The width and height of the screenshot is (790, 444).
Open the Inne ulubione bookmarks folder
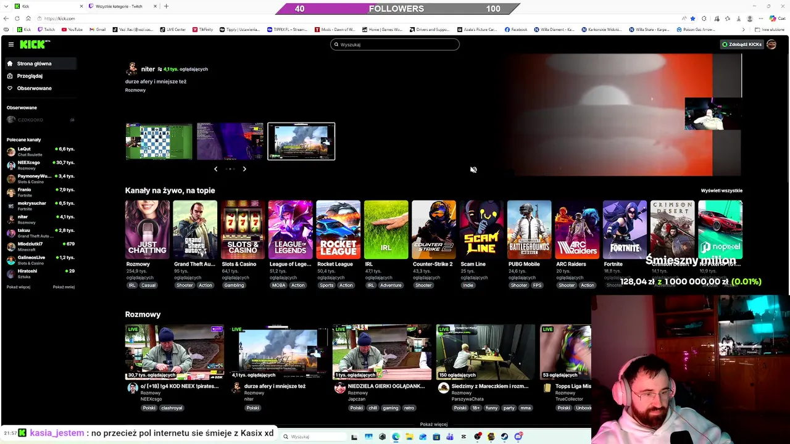tap(769, 30)
